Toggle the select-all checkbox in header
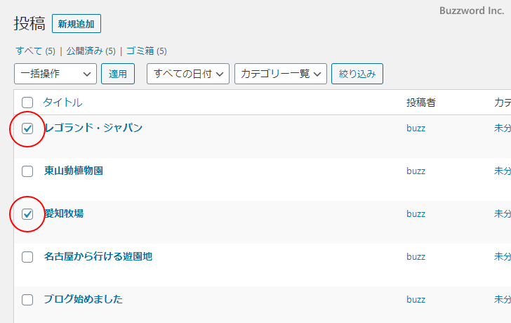511x323 pixels. 27,103
